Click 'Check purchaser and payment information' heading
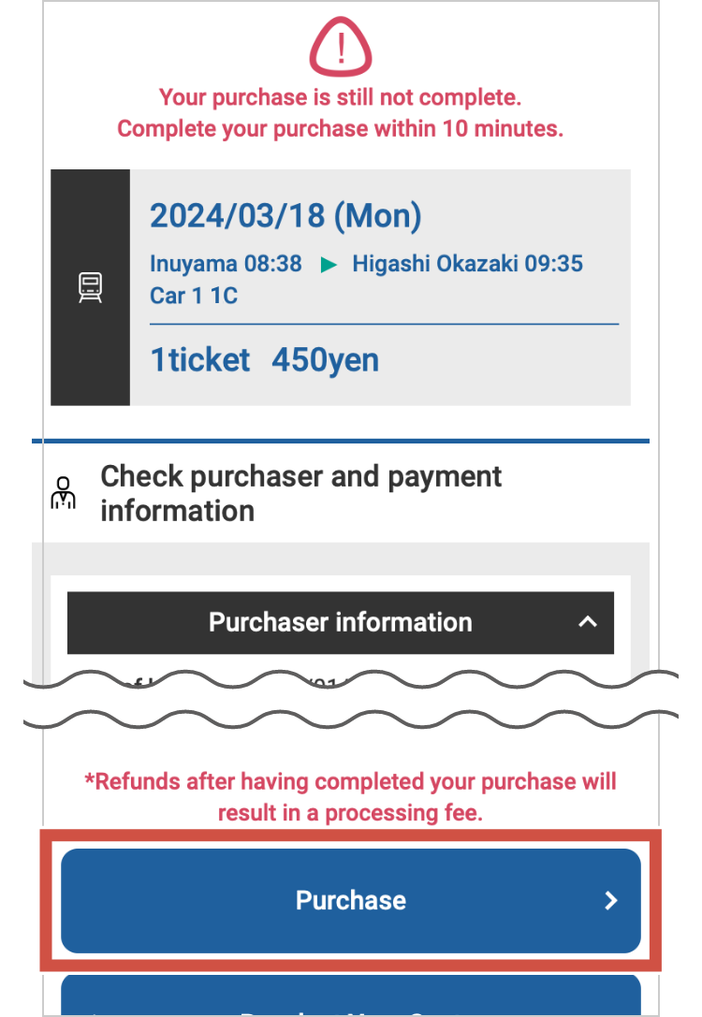 (x=300, y=493)
